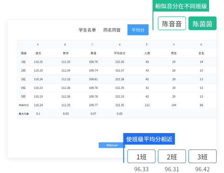Click column header letter G
224x173 pixels.
pyautogui.click(x=201, y=44)
